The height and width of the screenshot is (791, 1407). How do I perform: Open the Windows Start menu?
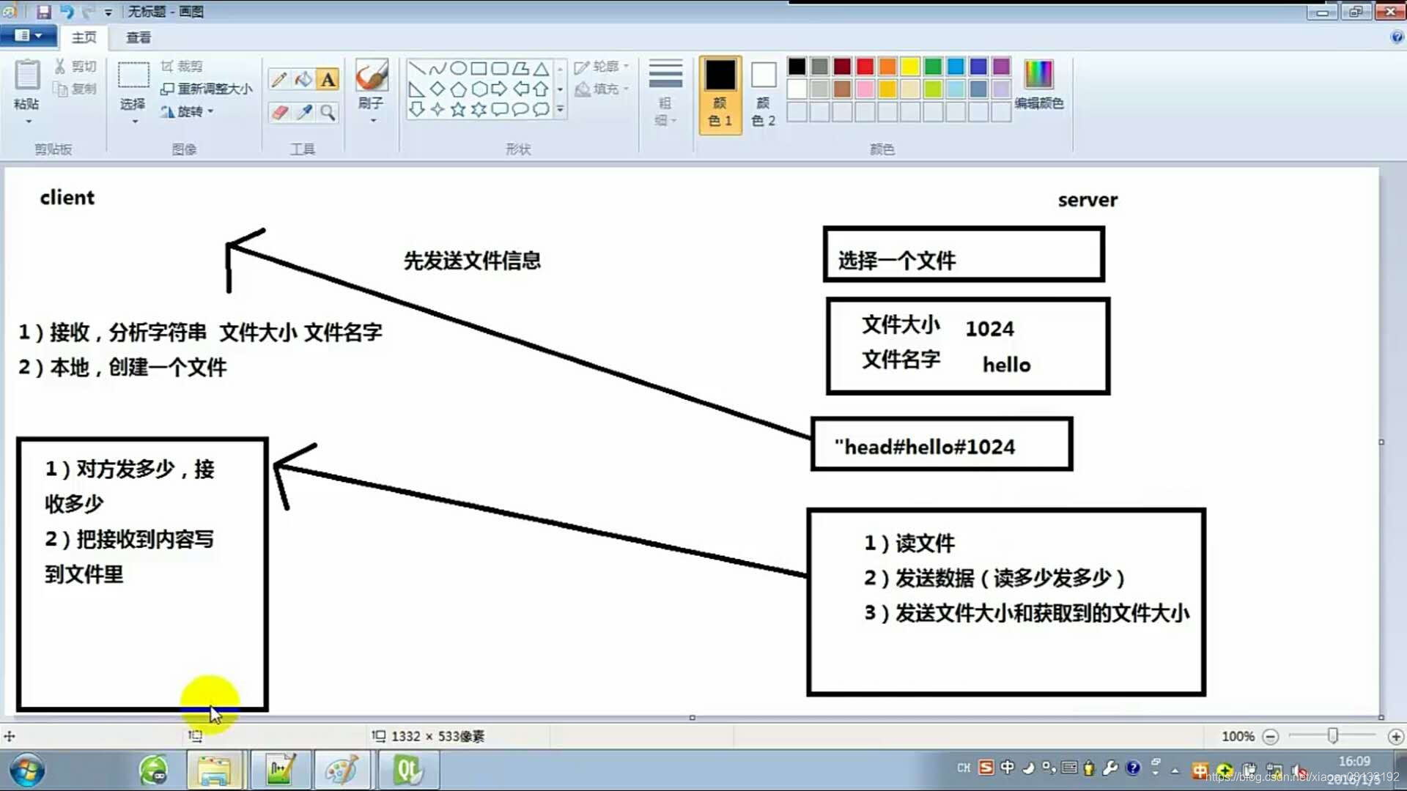27,770
